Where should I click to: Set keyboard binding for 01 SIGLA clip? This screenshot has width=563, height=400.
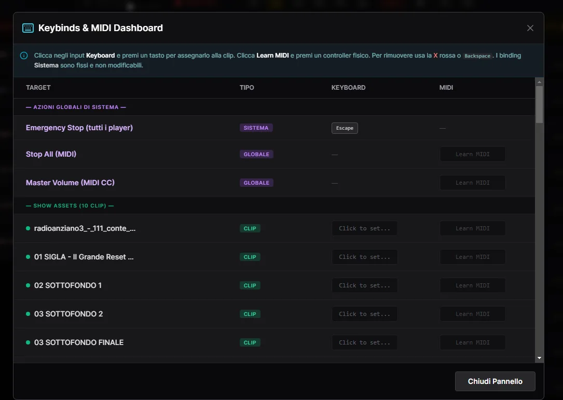pyautogui.click(x=364, y=257)
